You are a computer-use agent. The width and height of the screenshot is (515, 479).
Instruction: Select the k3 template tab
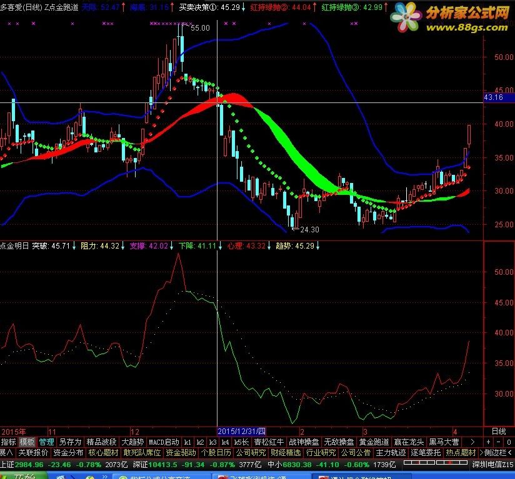point(213,442)
